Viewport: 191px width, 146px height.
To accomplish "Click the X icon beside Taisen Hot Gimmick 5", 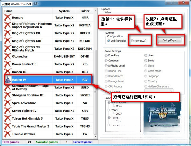I will (8, 119).
